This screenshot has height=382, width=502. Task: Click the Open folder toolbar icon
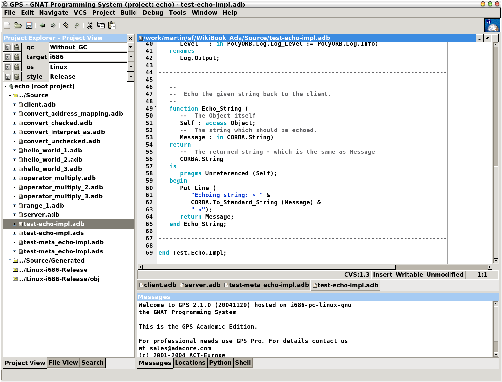click(x=18, y=25)
